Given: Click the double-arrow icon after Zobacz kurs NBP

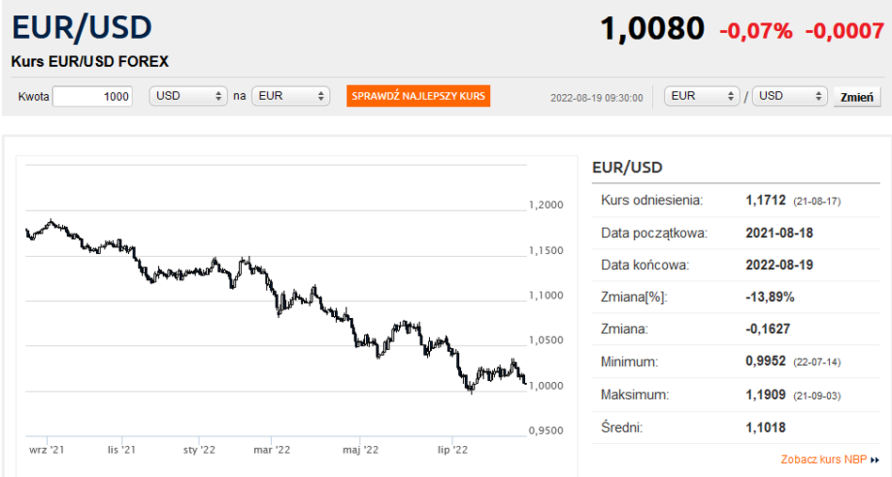Looking at the screenshot, I should 875,460.
